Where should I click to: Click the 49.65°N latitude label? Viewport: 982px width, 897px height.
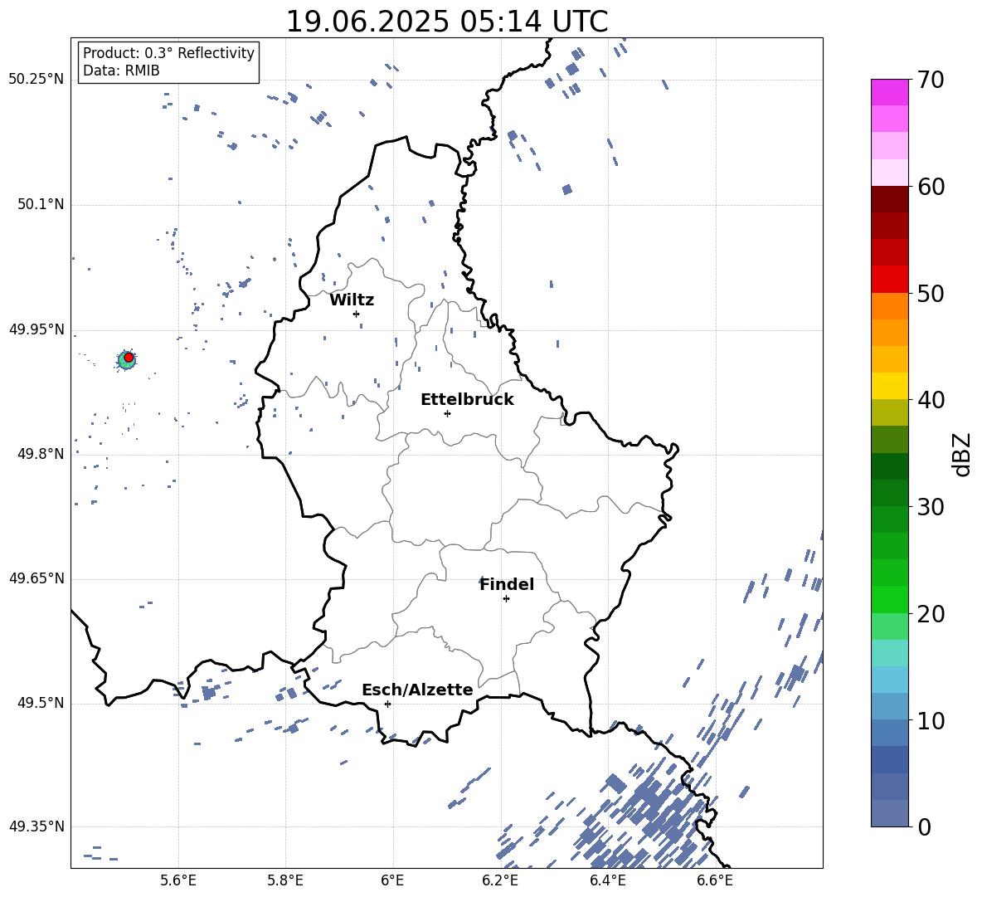tap(36, 578)
